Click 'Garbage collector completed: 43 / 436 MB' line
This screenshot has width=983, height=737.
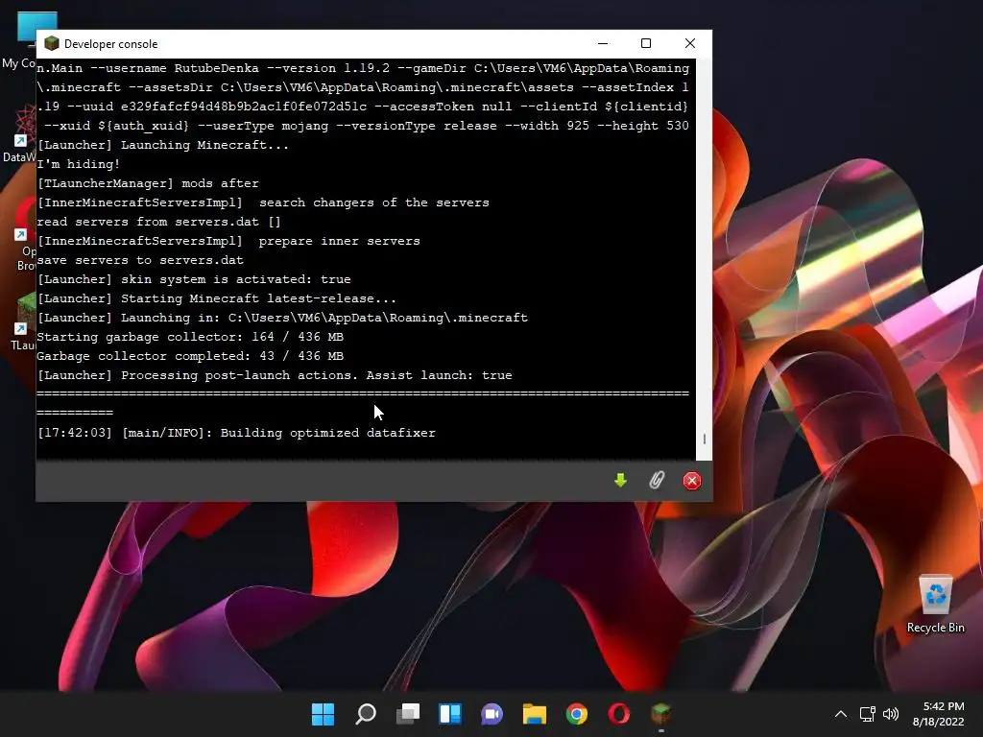click(189, 356)
